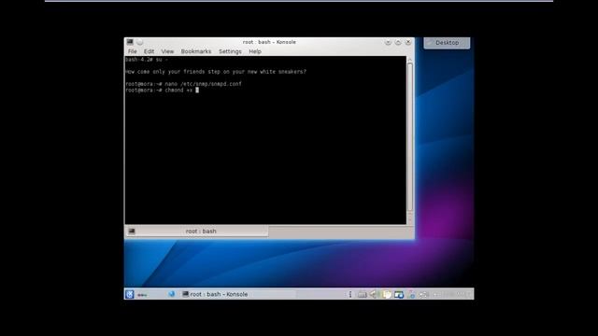Open the Help menu in Konsole
This screenshot has height=336, width=598.
(255, 51)
